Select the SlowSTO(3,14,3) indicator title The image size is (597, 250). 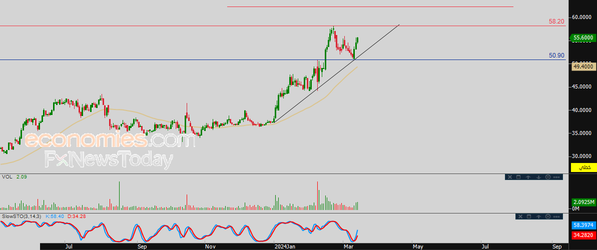pyautogui.click(x=22, y=216)
